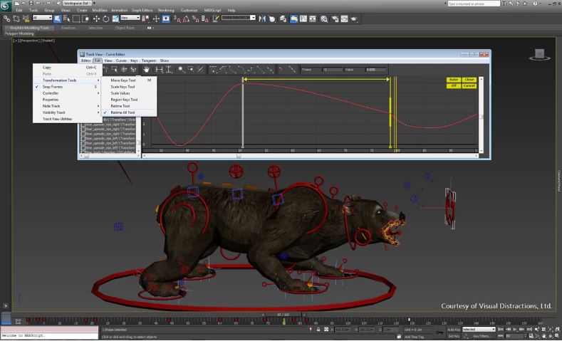This screenshot has width=562, height=341.
Task: Choose Select and Manipulate tool
Action: point(156,19)
